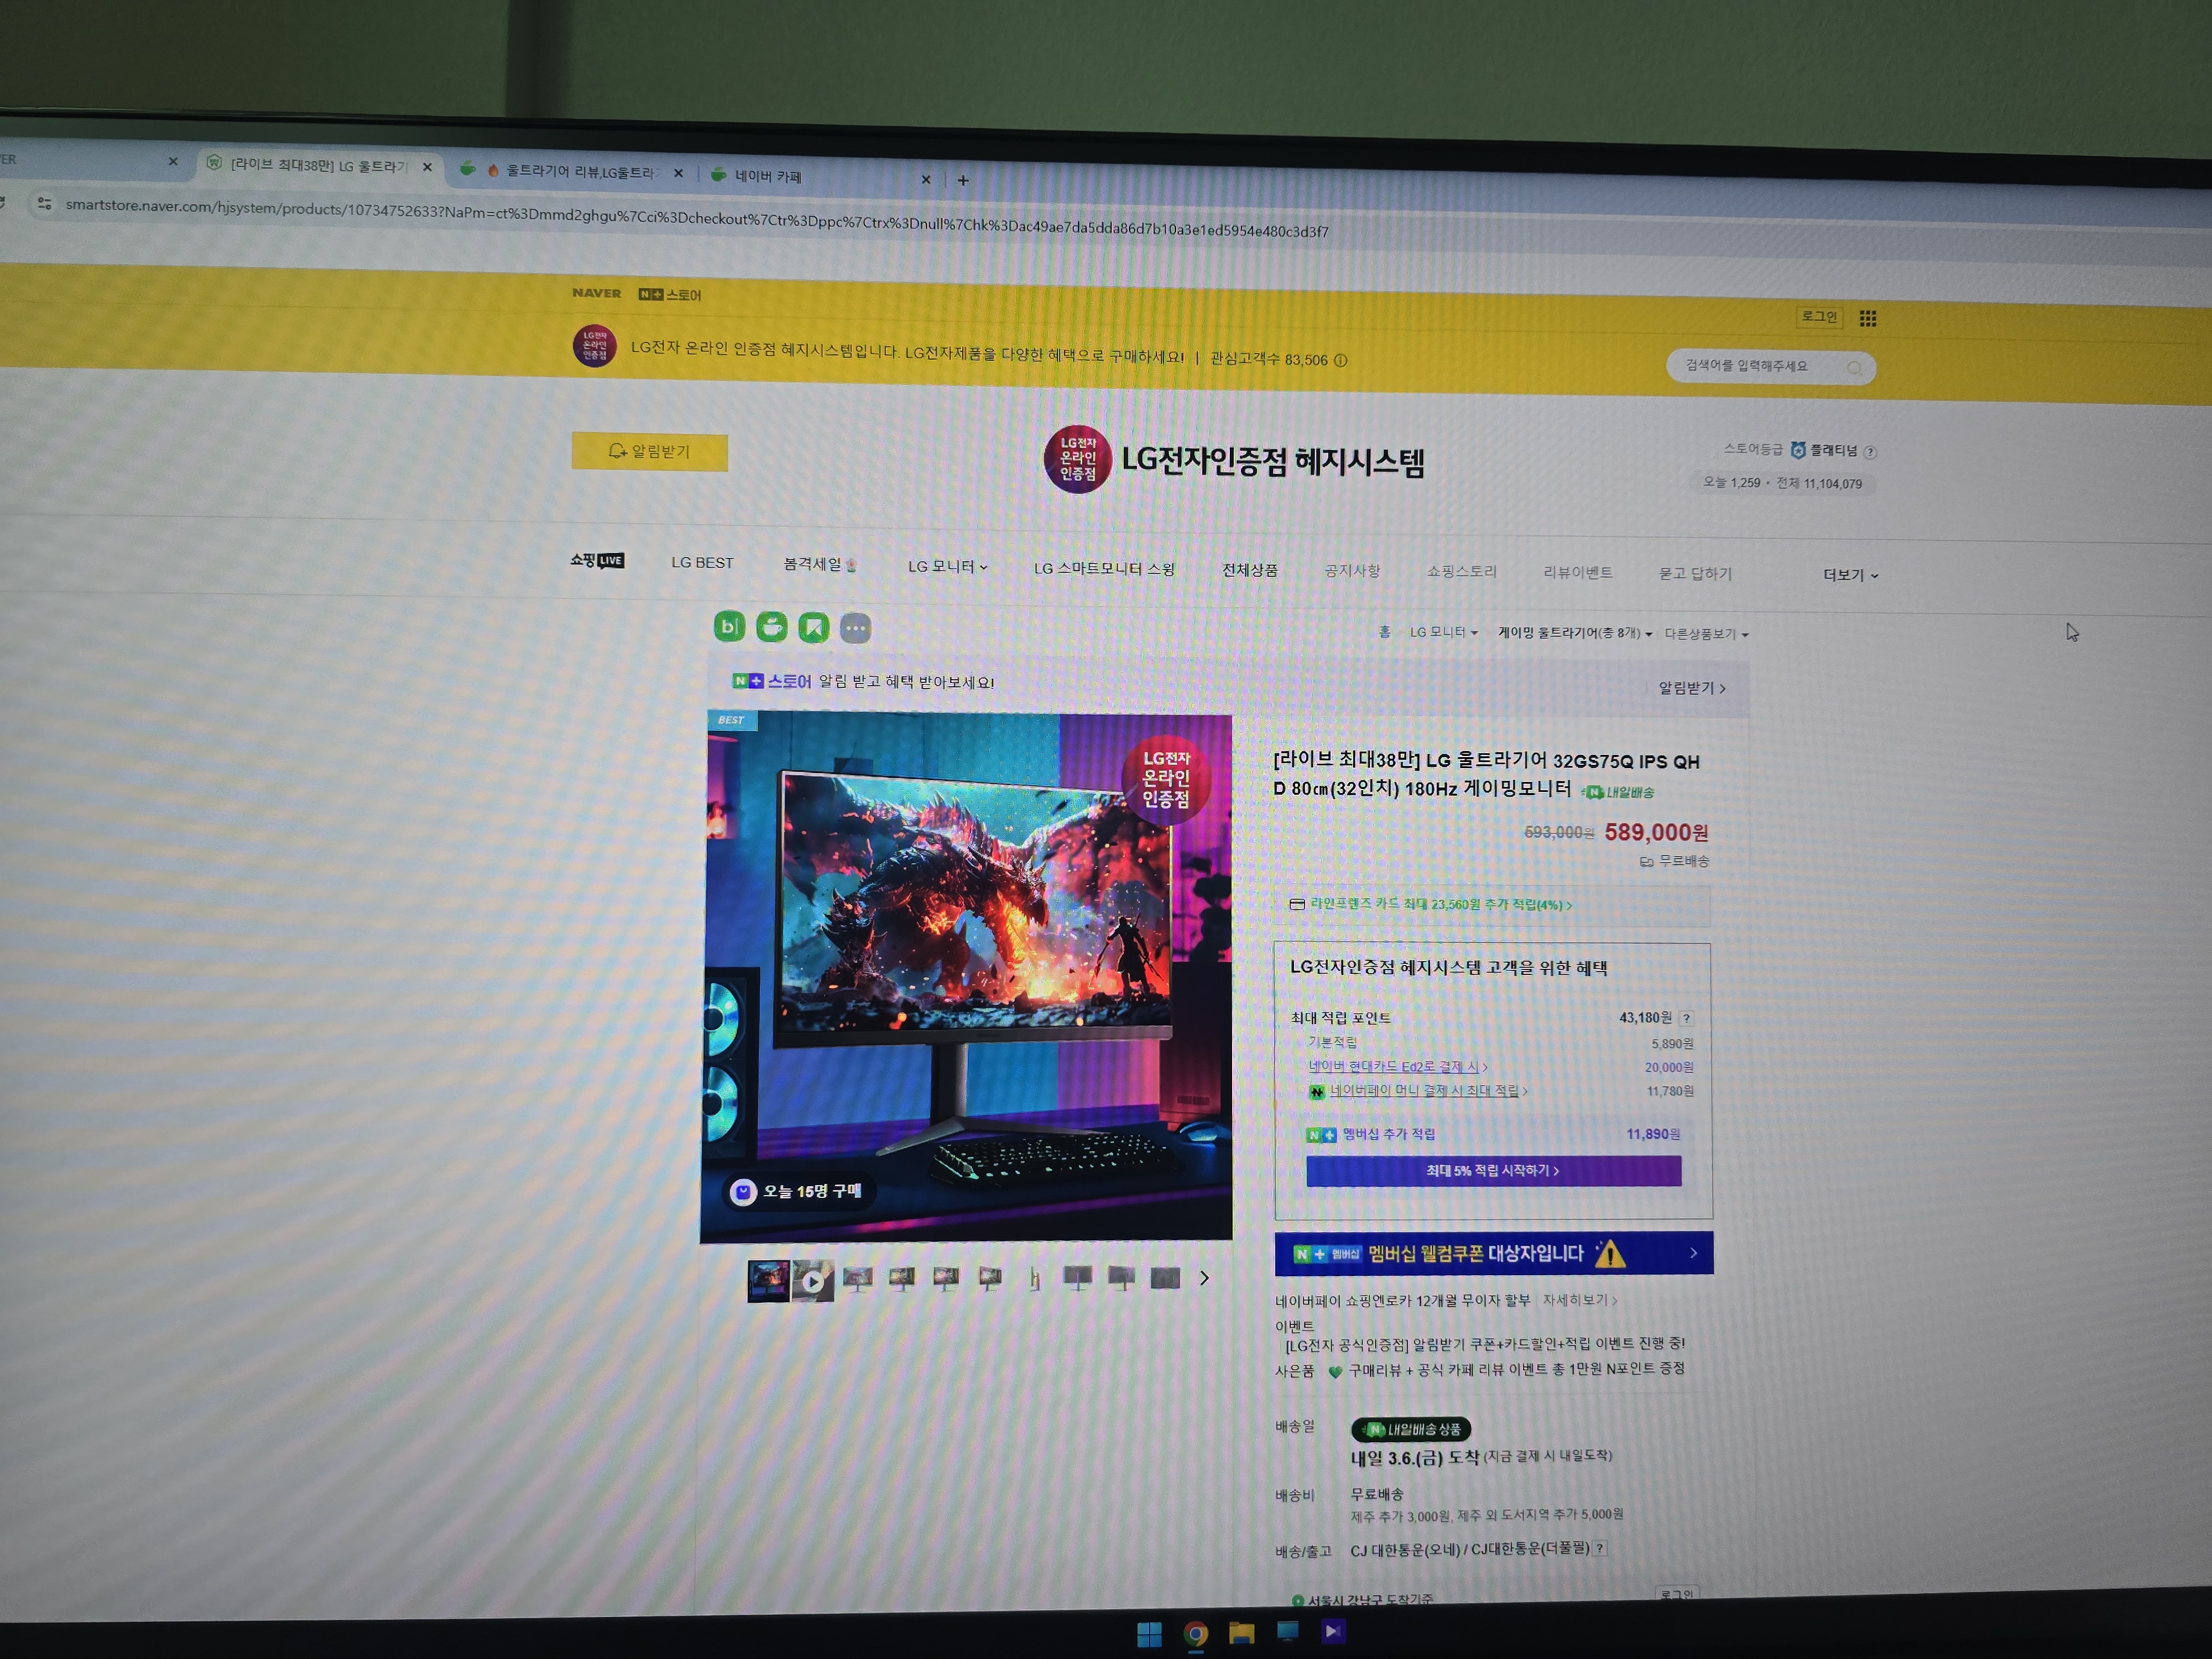This screenshot has height=1659, width=2212.
Task: Select the first product image thumbnail
Action: click(x=768, y=1280)
